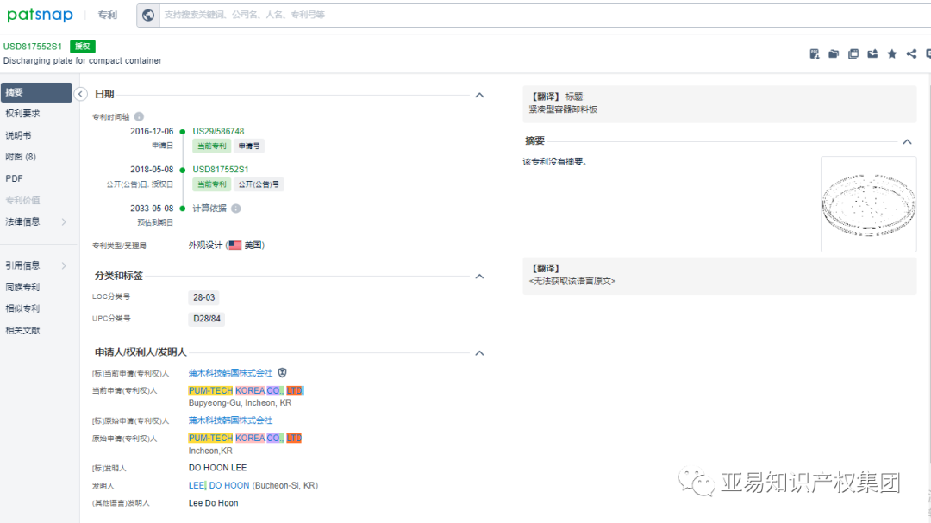Click the 2018-05-08 publication date
This screenshot has height=523, width=931.
coord(152,169)
